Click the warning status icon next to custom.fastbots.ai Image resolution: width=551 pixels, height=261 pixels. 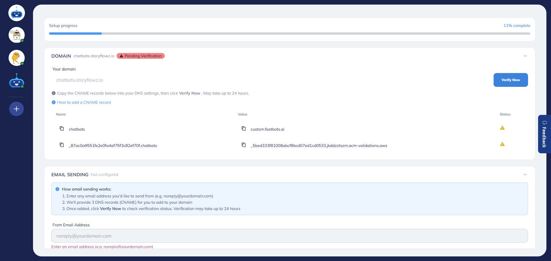pos(502,128)
